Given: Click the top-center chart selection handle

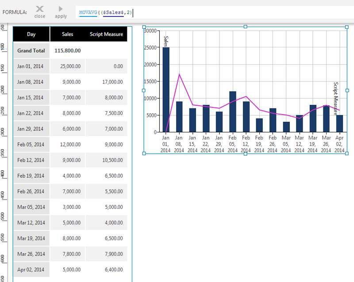Looking at the screenshot, I should pyautogui.click(x=245, y=27).
